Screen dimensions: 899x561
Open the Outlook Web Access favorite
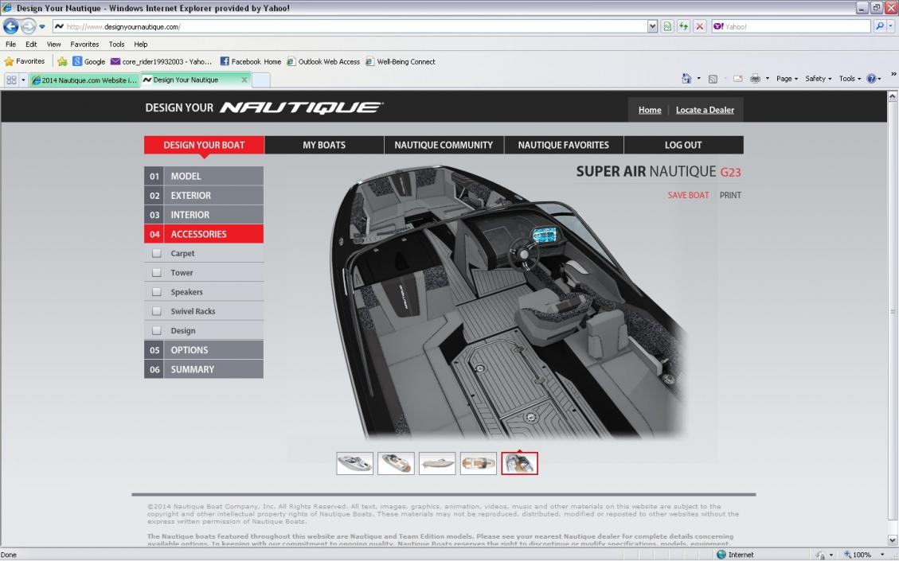323,61
